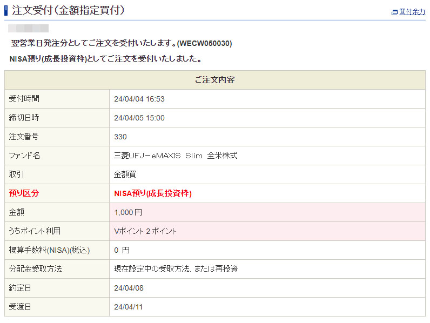
Task: Click the 概算手数料 value 0 円
Action: (122, 250)
